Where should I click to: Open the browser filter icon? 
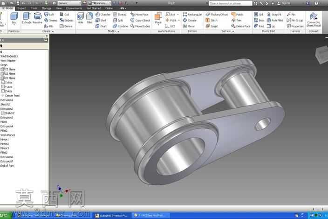[x=46, y=40]
